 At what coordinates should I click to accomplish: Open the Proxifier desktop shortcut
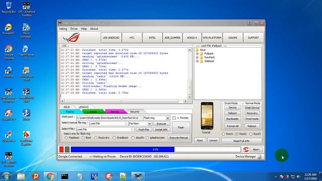point(9,72)
